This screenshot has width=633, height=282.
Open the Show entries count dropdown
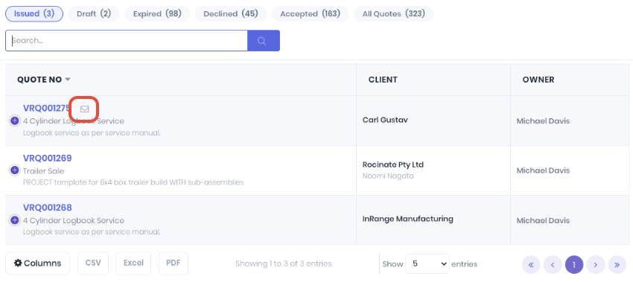427,264
